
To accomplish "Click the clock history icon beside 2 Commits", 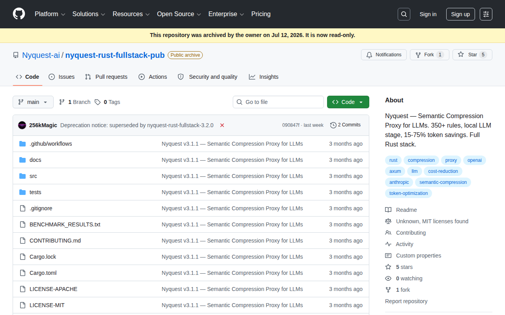I will [x=333, y=125].
